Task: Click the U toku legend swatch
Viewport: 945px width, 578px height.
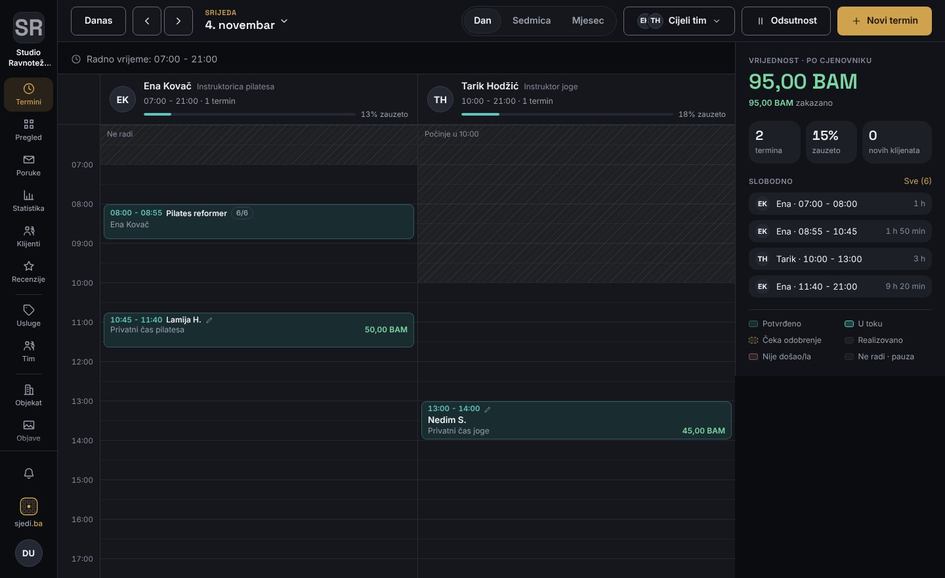Action: tap(849, 324)
